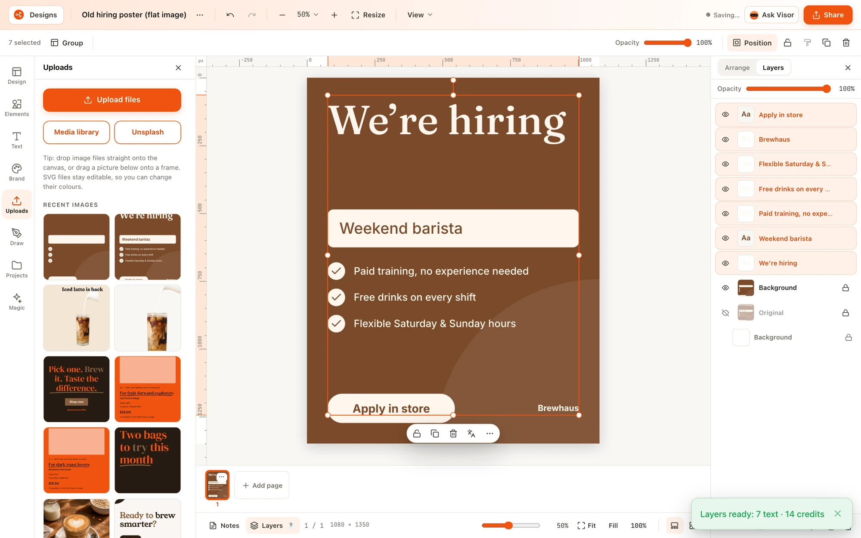
Task: Unlock the Original layer
Action: [x=846, y=312]
